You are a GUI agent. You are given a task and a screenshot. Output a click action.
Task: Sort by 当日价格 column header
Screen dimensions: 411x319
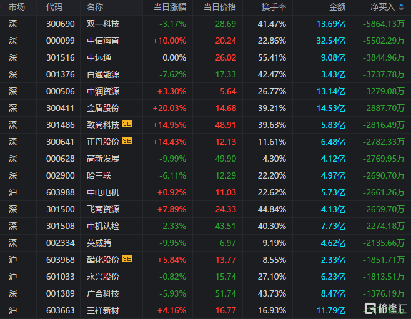220,7
